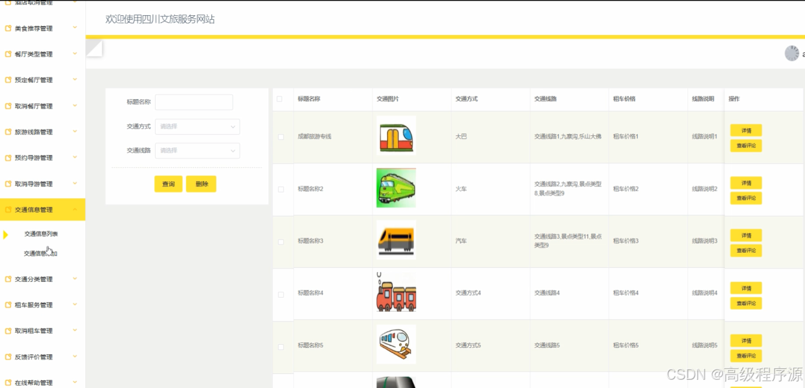
Task: Expand the 交通分类管理 chevron
Action: point(75,279)
